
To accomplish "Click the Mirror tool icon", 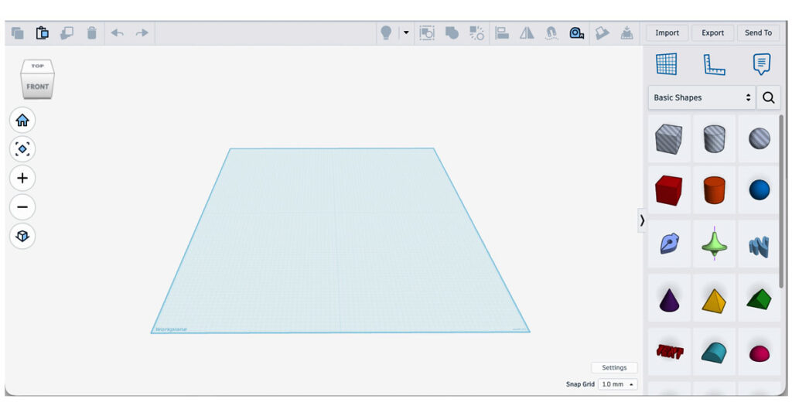I will click(527, 32).
